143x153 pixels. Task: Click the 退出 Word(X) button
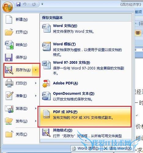click(118, 148)
